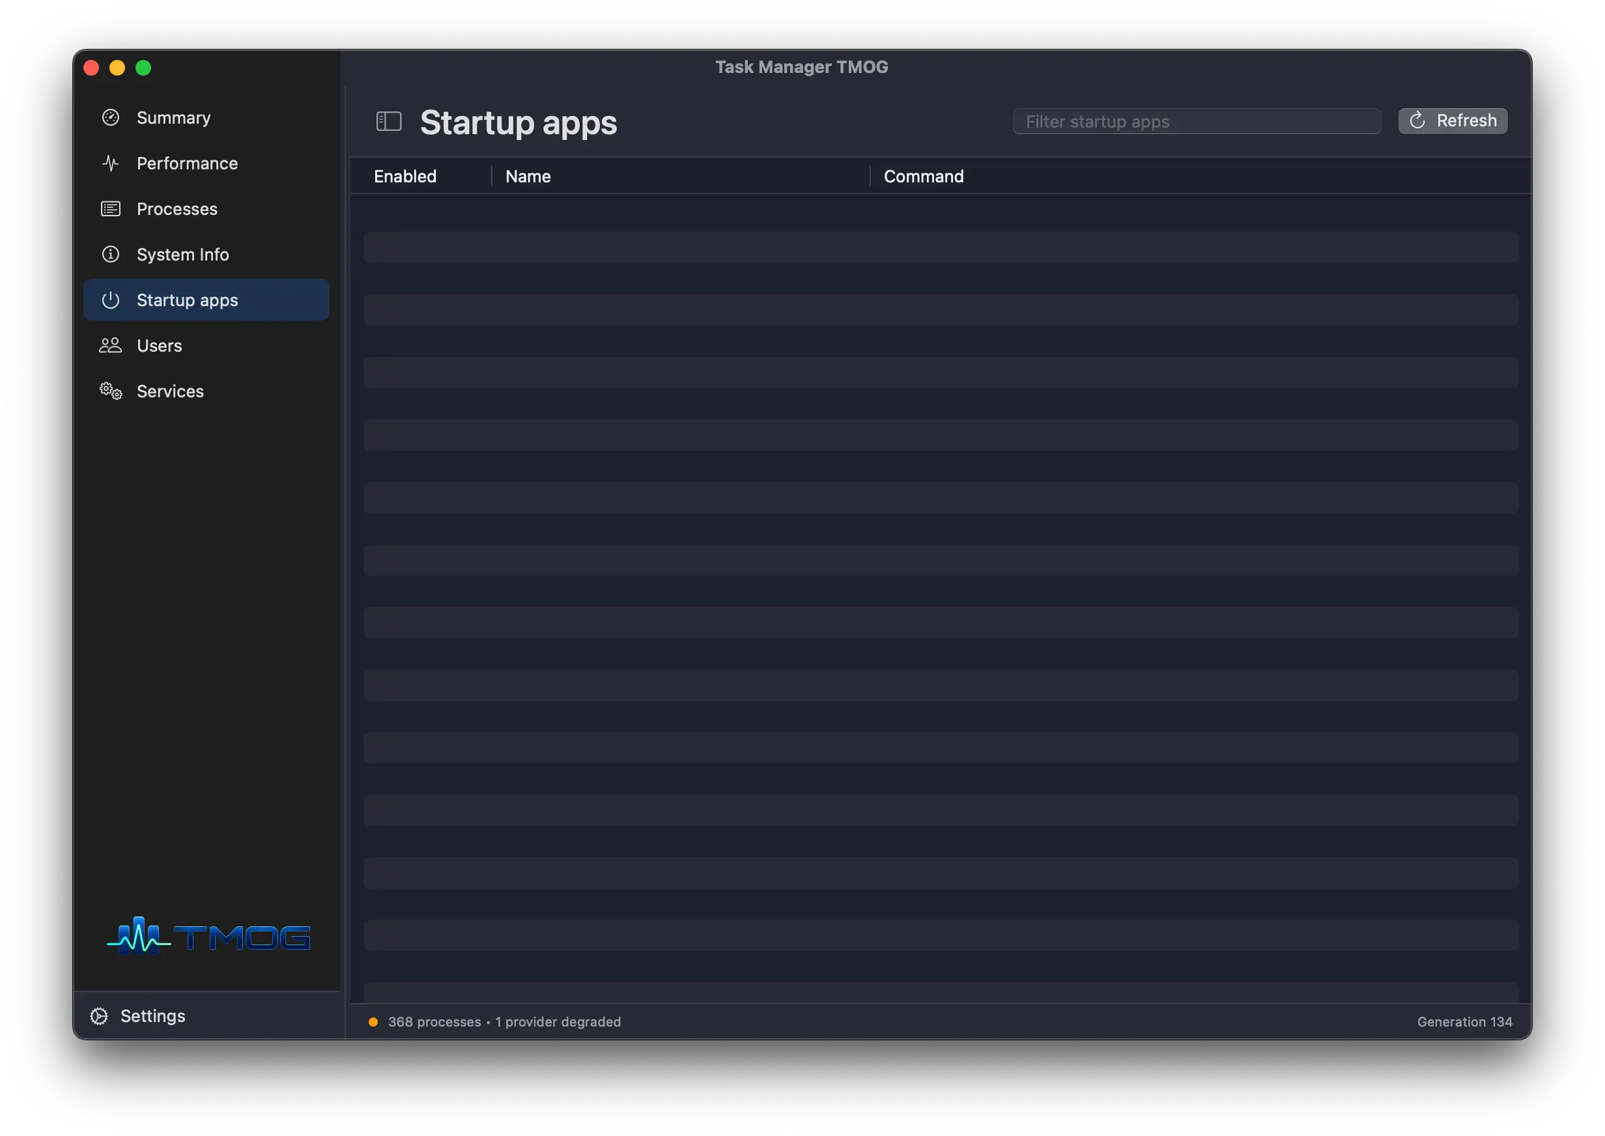The image size is (1605, 1136).
Task: Click the Startup apps power icon
Action: click(111, 300)
